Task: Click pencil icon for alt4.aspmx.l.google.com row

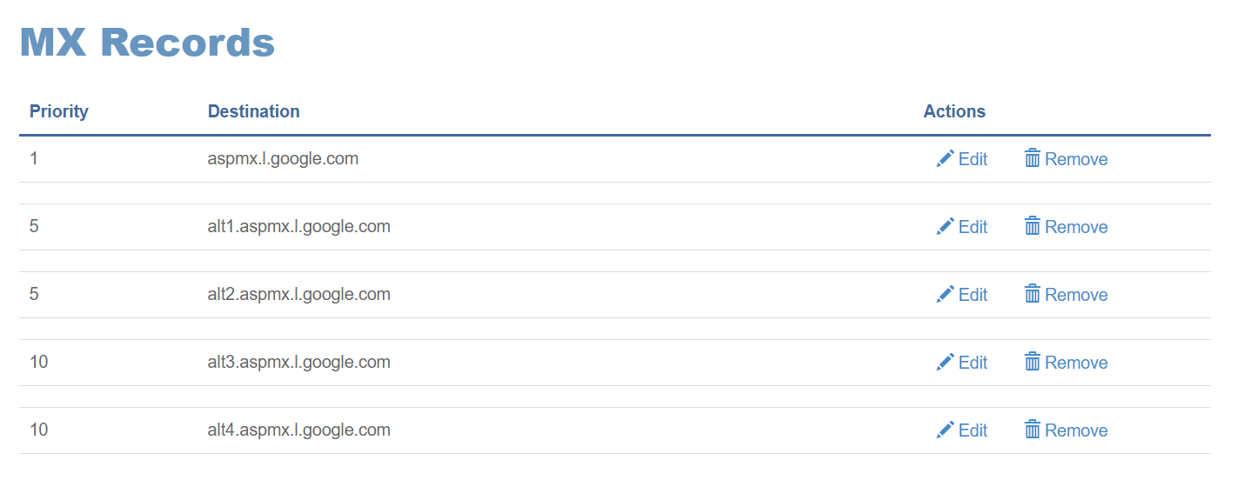Action: pyautogui.click(x=945, y=430)
